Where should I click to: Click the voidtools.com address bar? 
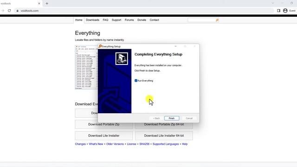click(144, 11)
